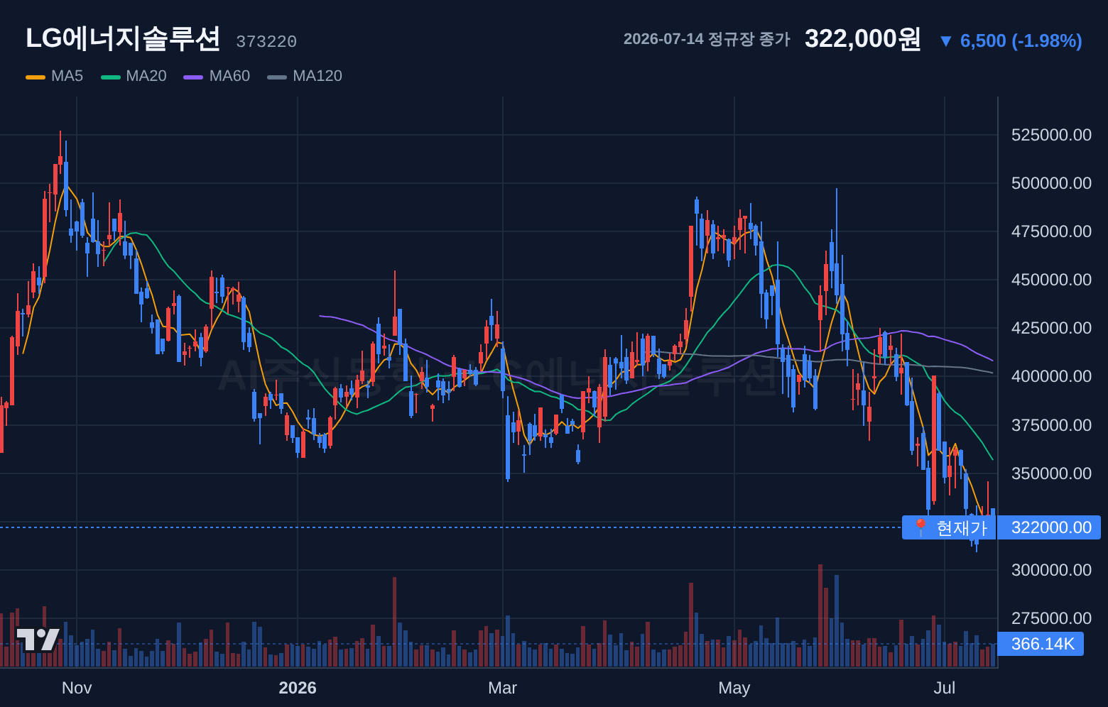This screenshot has width=1108, height=707.
Task: Click the orange MA5 color swatch
Action: coord(36,77)
